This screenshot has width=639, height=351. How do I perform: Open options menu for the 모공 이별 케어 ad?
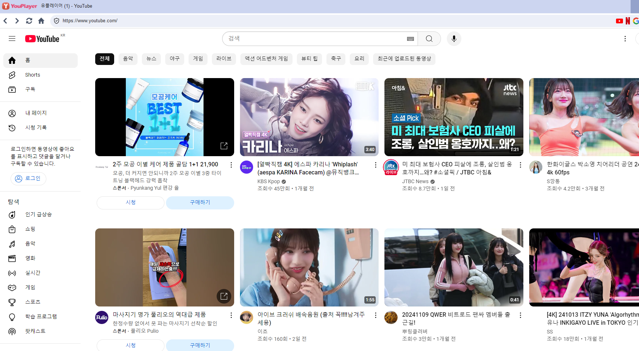pyautogui.click(x=231, y=165)
